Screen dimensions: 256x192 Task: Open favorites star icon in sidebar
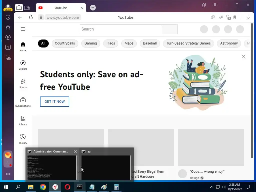click(x=8, y=27)
